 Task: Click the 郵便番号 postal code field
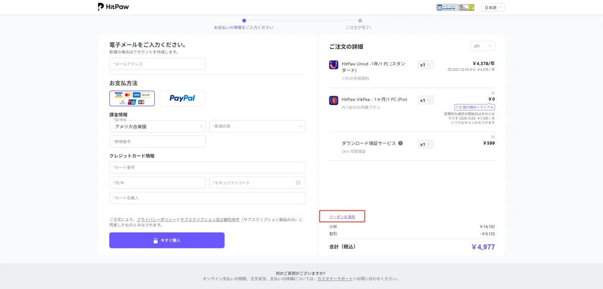157,141
